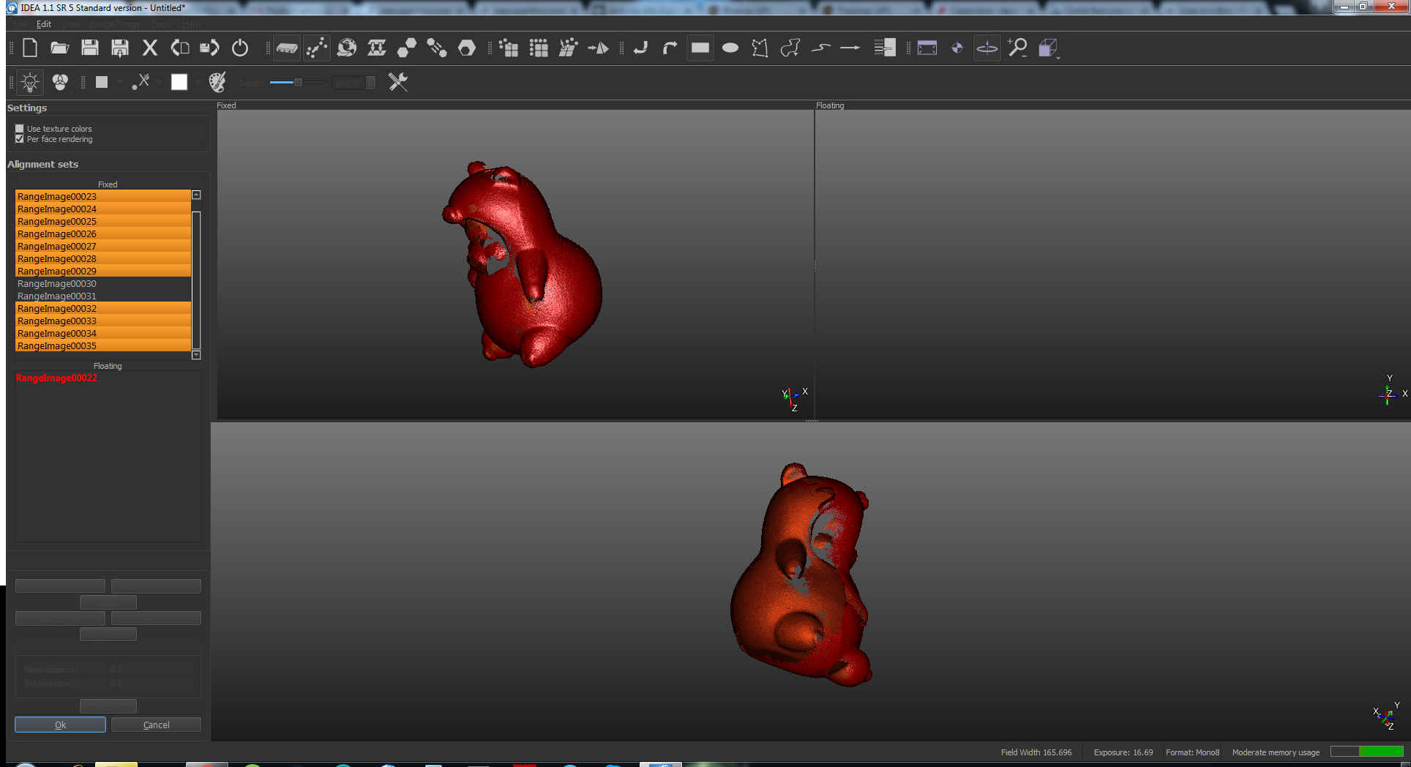Click the green memory usage bar
This screenshot has height=767, width=1411.
[x=1366, y=752]
